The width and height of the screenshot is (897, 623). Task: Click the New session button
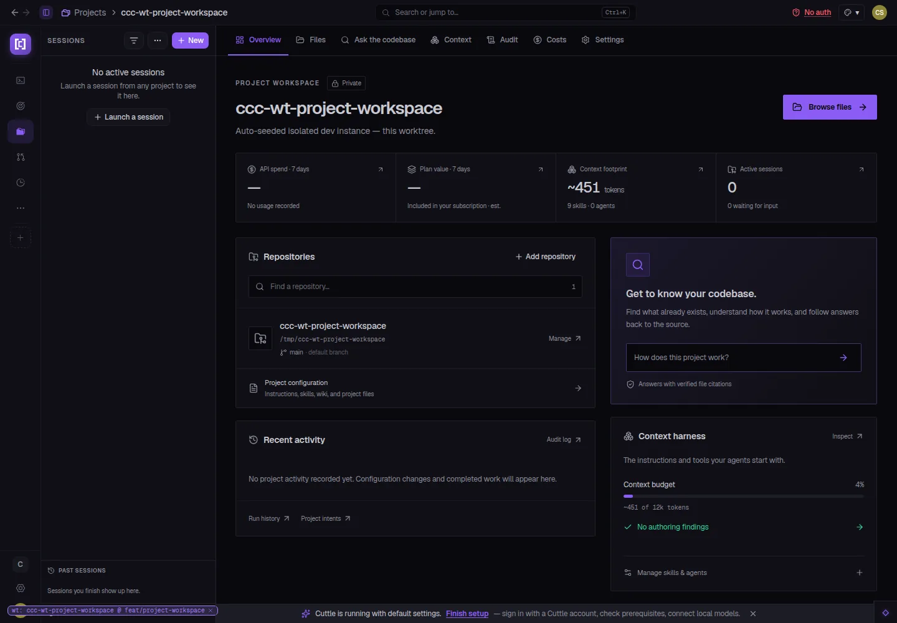click(x=191, y=40)
